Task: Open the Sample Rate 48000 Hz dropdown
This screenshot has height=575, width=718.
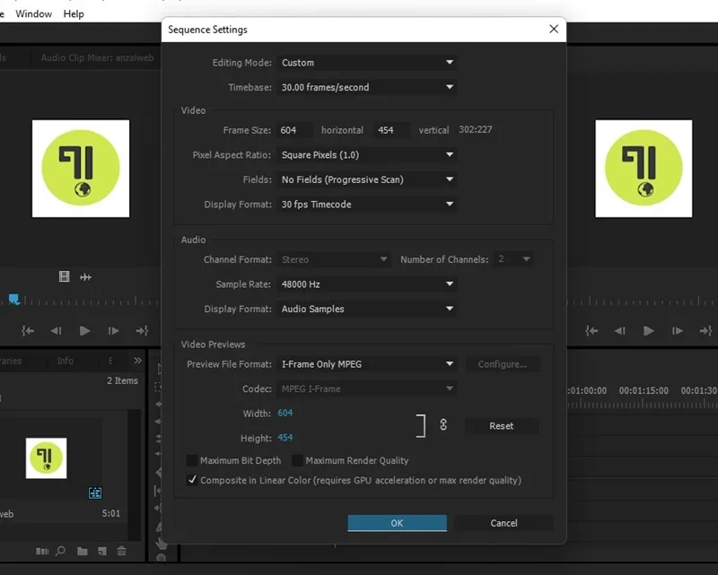Action: [366, 284]
